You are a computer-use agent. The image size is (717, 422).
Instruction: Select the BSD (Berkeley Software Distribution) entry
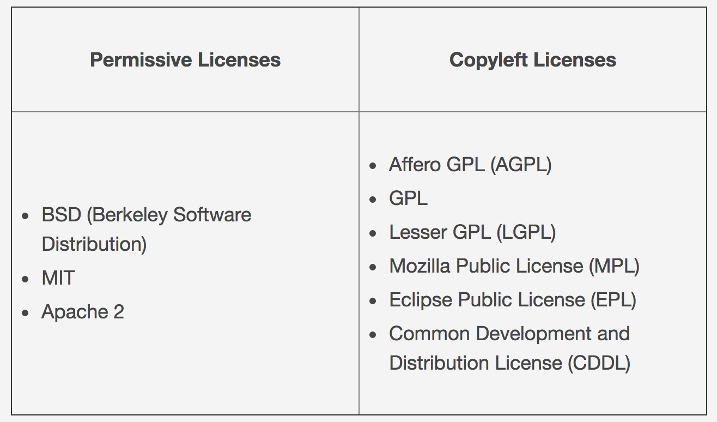(146, 215)
